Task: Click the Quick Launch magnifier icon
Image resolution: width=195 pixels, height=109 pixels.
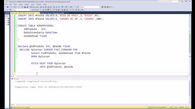Action: tap(179, 1)
